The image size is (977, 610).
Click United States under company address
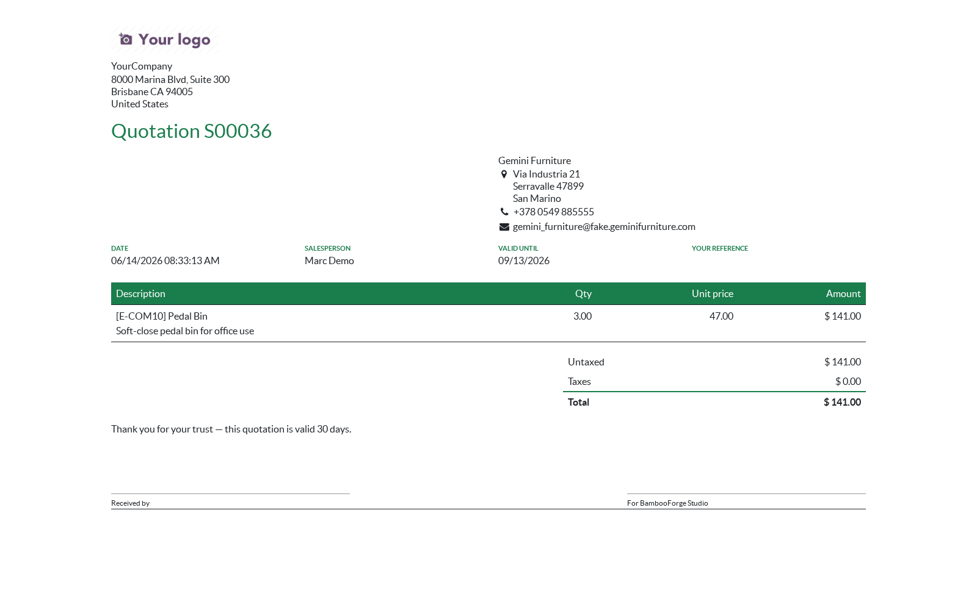click(140, 104)
